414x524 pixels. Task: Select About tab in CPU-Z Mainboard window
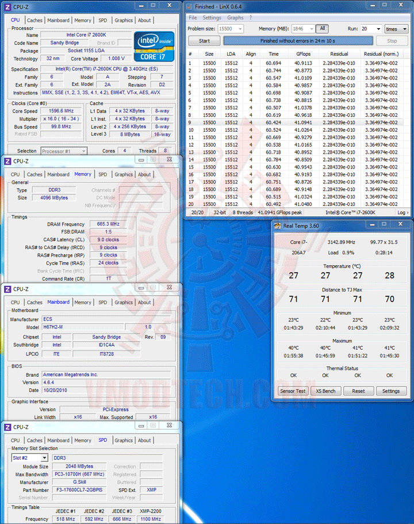[144, 303]
